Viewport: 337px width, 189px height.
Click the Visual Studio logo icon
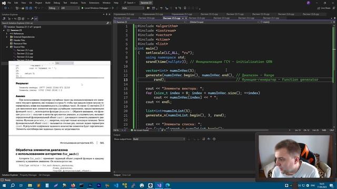(x=4, y=3)
